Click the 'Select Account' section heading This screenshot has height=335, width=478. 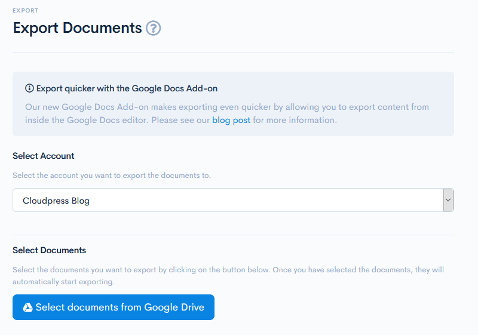[x=43, y=156]
